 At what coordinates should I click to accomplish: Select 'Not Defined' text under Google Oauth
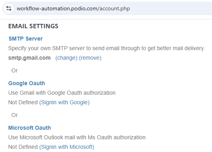click(x=23, y=102)
